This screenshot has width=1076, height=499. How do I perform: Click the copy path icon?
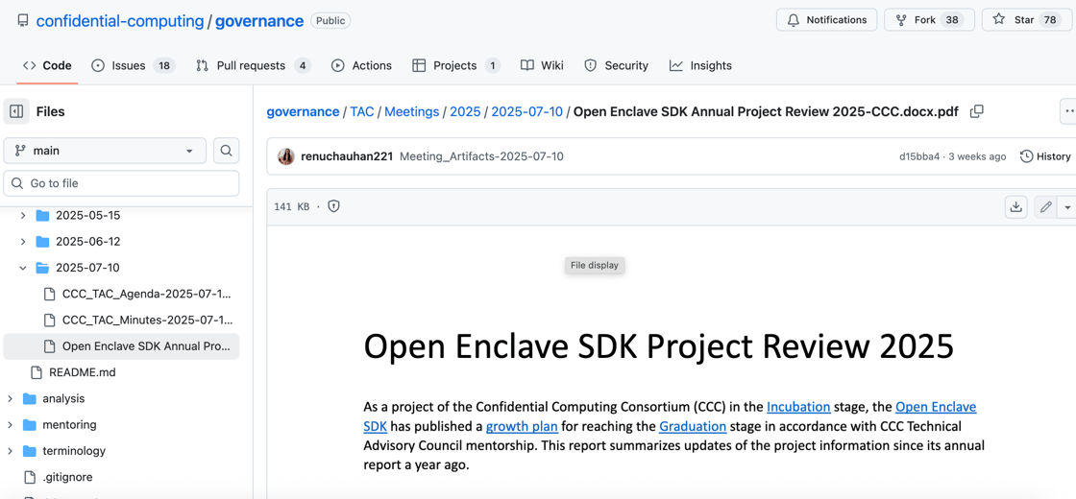tap(976, 111)
